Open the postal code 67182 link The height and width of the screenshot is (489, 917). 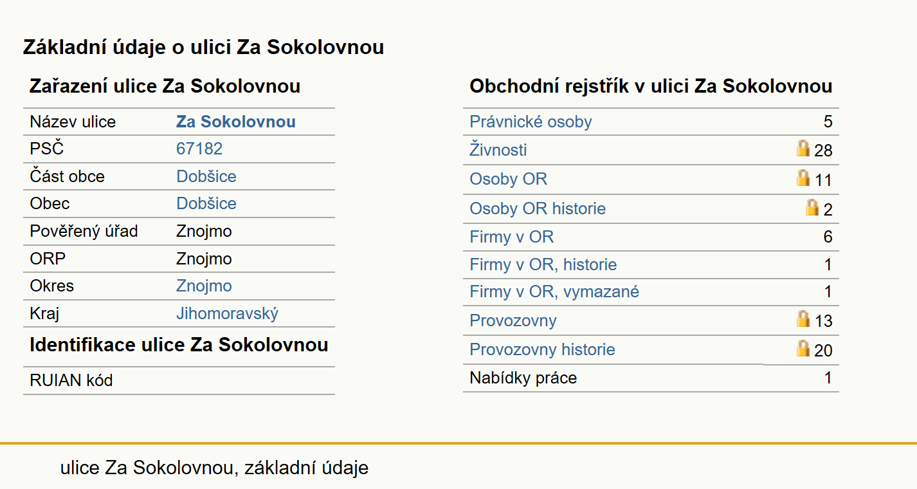point(199,149)
